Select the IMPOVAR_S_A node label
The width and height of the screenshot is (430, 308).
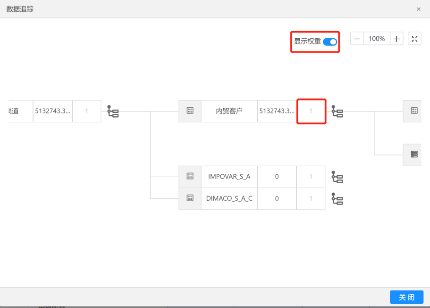[x=229, y=177]
